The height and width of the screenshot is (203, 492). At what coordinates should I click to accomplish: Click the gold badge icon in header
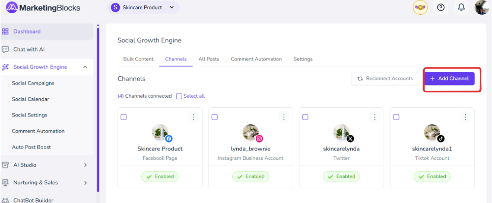pyautogui.click(x=420, y=7)
